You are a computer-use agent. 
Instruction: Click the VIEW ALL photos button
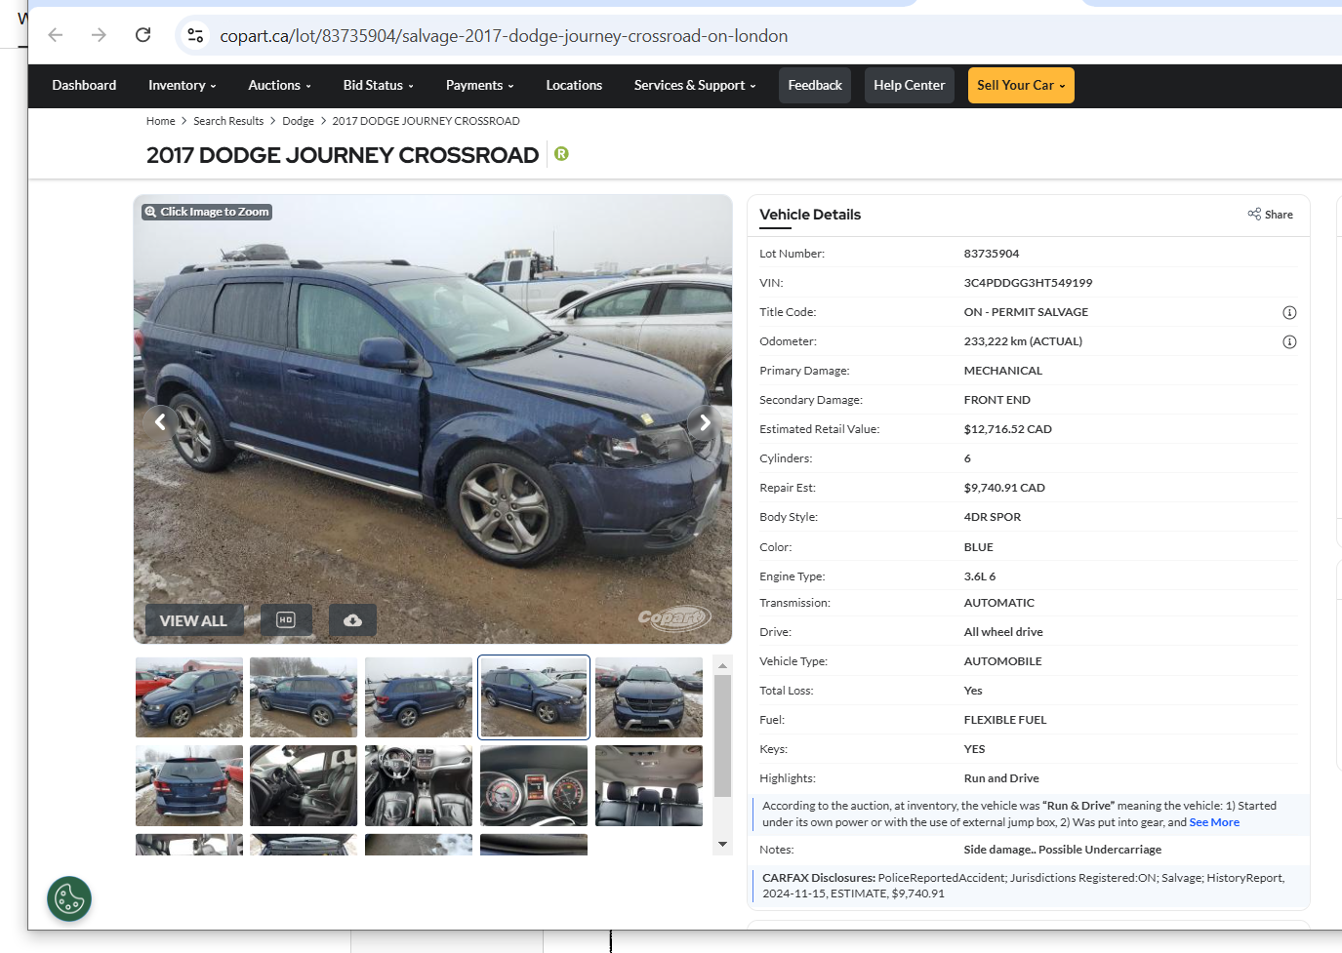193,620
